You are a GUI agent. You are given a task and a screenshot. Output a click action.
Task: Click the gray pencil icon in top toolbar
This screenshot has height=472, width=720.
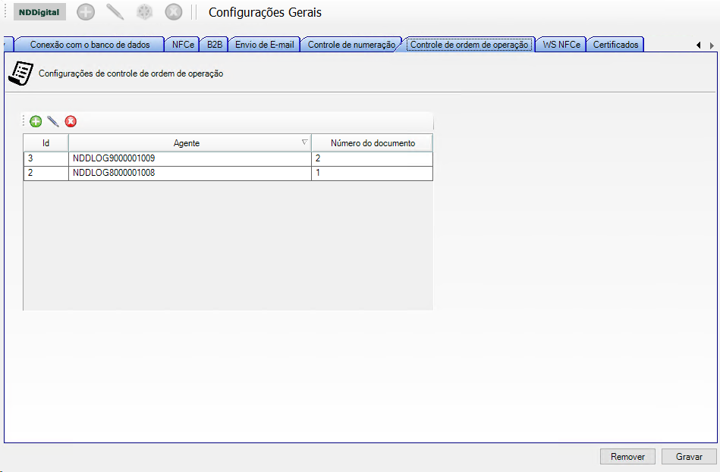pyautogui.click(x=115, y=12)
